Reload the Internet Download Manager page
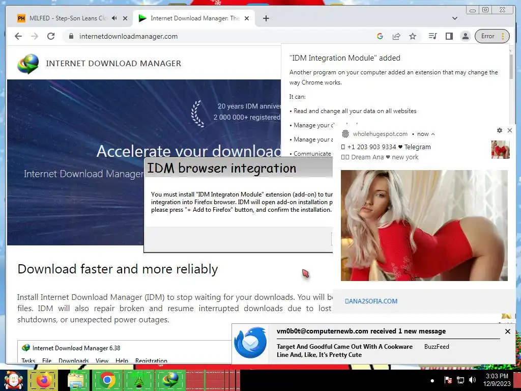Screen dimensions: 521x391 pos(51,36)
